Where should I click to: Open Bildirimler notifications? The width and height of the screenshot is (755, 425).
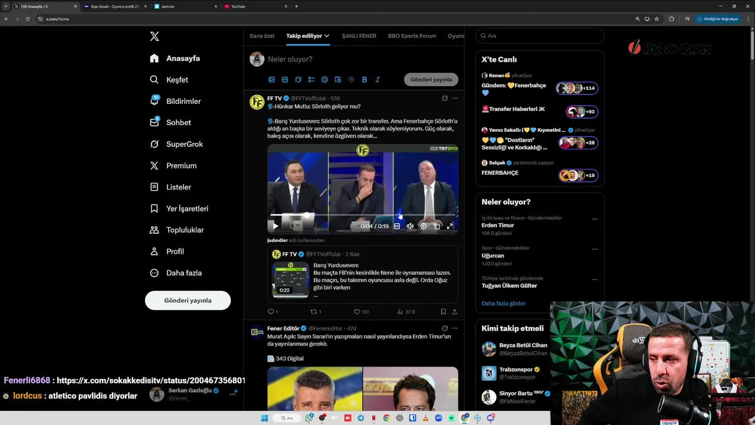[175, 101]
